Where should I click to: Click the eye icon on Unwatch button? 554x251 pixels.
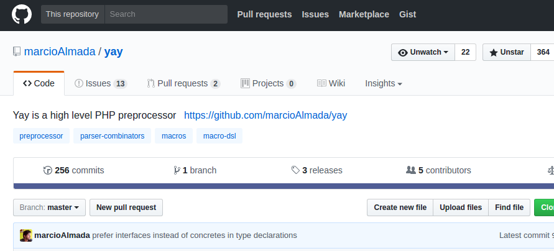click(402, 52)
